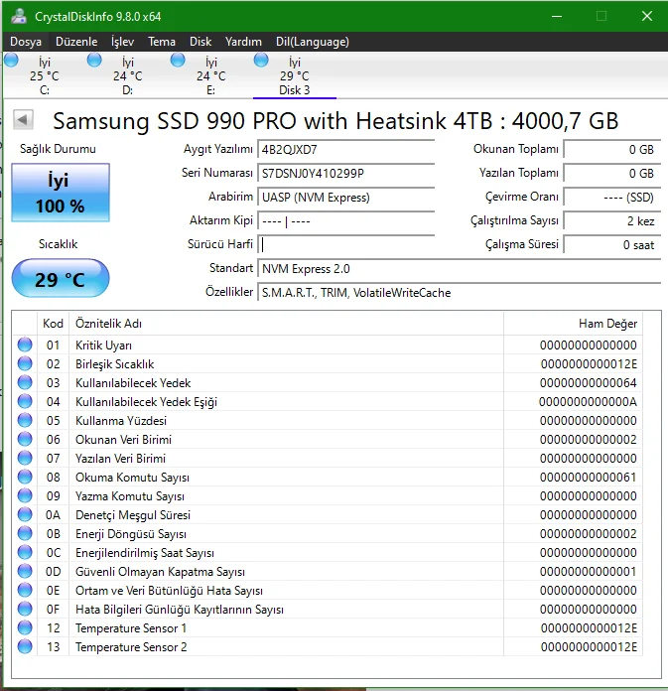The width and height of the screenshot is (668, 691).
Task: Open the Dil(Language) menu
Action: [x=312, y=42]
